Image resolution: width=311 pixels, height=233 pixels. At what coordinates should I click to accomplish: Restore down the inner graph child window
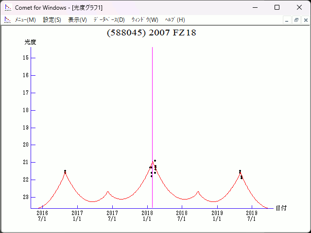click(296, 20)
